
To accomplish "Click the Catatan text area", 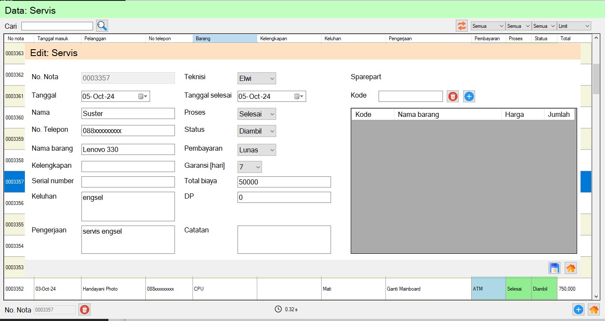I will click(284, 240).
